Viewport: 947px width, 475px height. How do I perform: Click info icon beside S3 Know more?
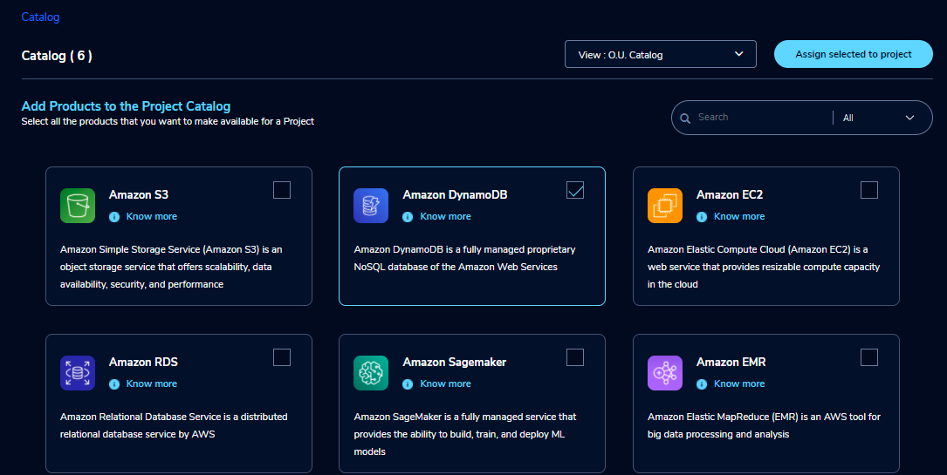(114, 217)
